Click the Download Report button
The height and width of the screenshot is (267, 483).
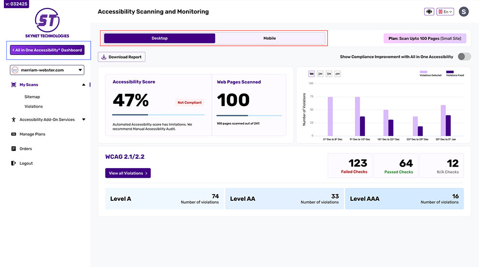(122, 57)
